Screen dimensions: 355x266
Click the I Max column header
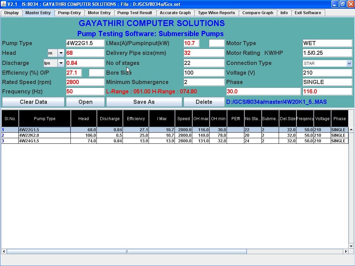pyautogui.click(x=162, y=118)
